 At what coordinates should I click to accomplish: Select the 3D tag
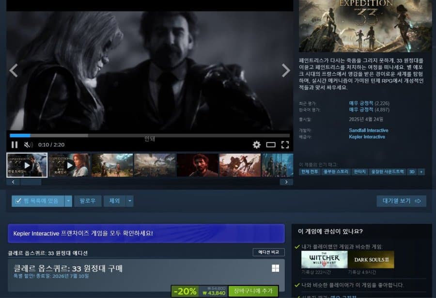click(x=412, y=172)
